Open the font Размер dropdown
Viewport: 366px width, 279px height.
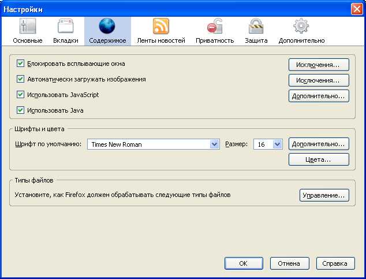(277, 144)
